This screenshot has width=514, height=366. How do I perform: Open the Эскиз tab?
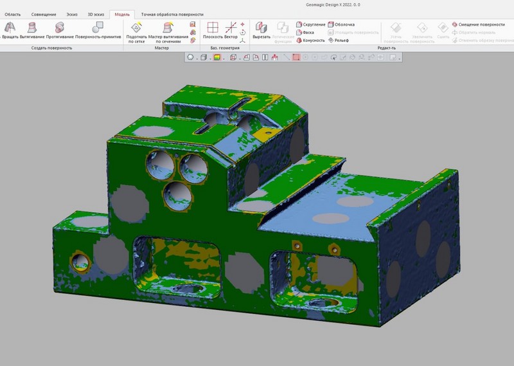72,14
